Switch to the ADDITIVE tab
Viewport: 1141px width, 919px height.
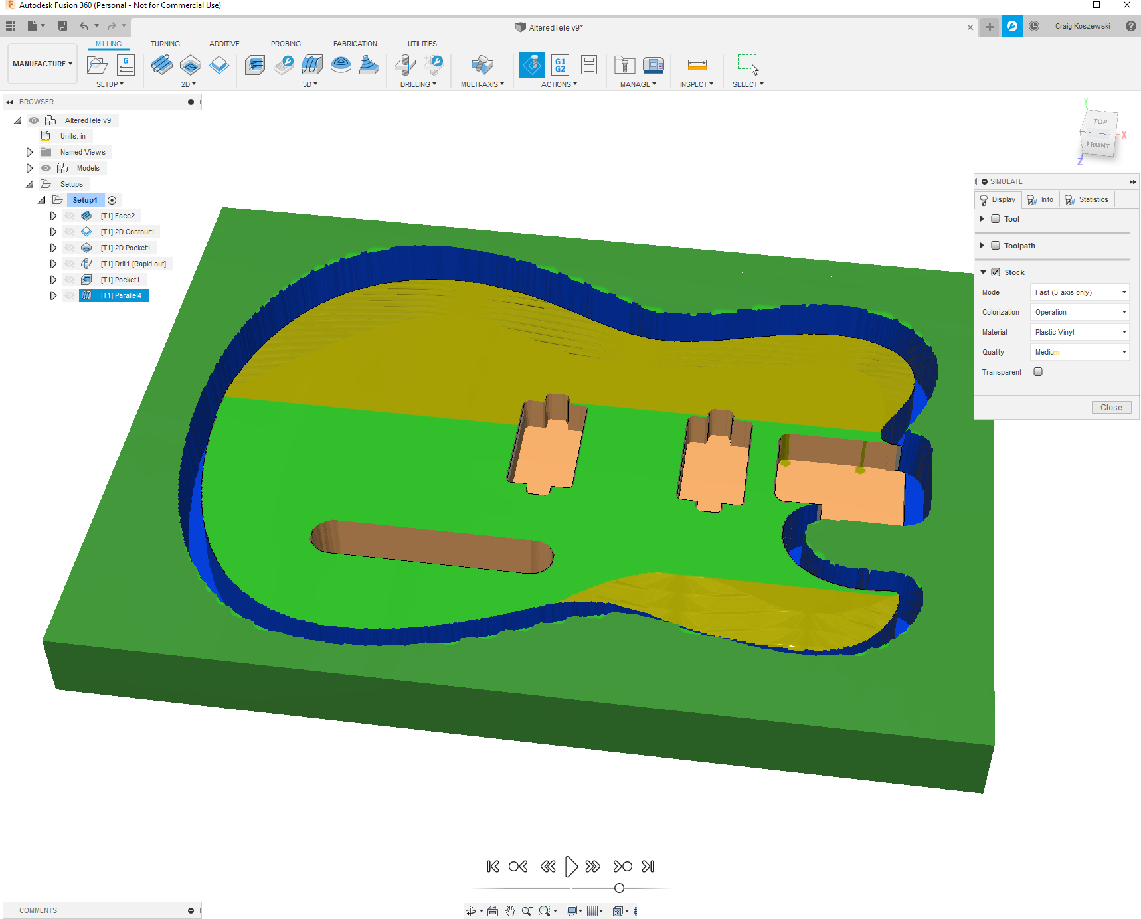coord(224,44)
